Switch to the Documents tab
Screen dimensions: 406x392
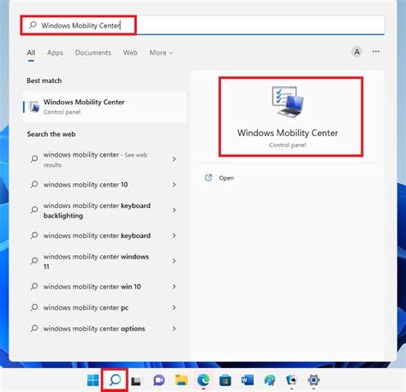(x=93, y=52)
